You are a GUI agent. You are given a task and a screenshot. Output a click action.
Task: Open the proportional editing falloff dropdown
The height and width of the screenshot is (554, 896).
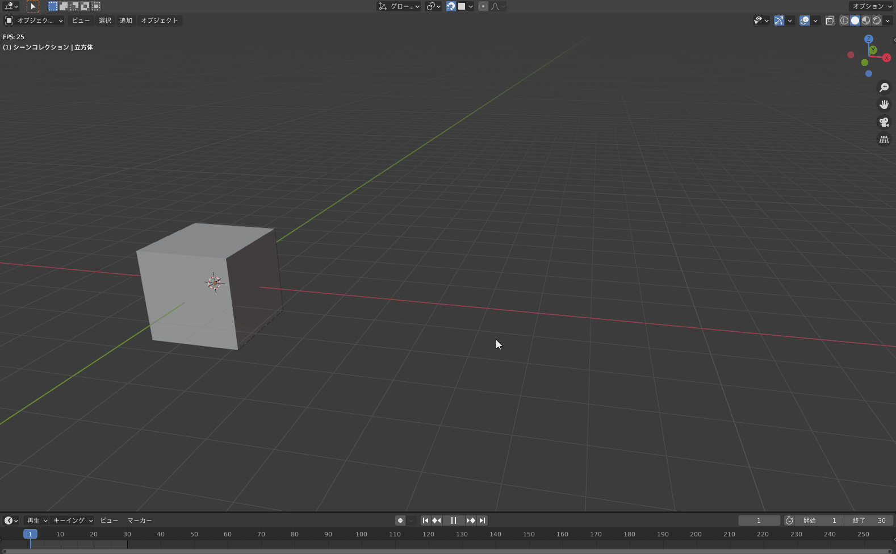coord(498,6)
